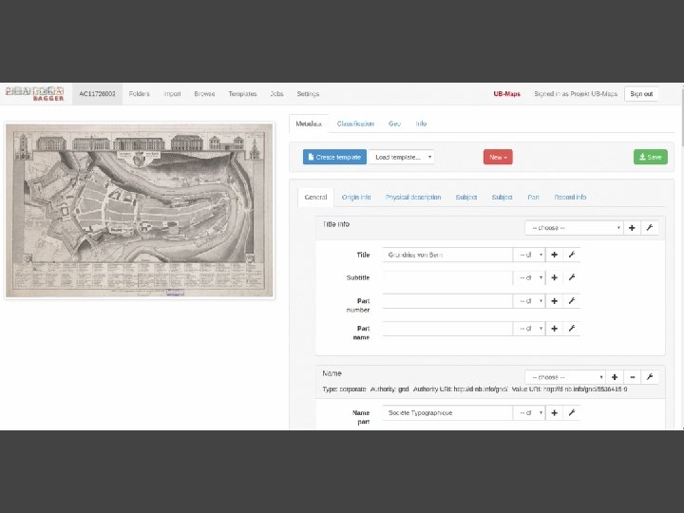Screen dimensions: 684x513
Task: Open wrench options for Part number
Action: (x=572, y=301)
